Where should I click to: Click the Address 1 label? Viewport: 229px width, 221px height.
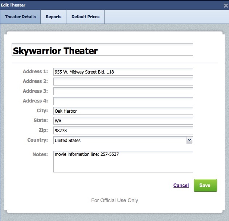coord(35,71)
